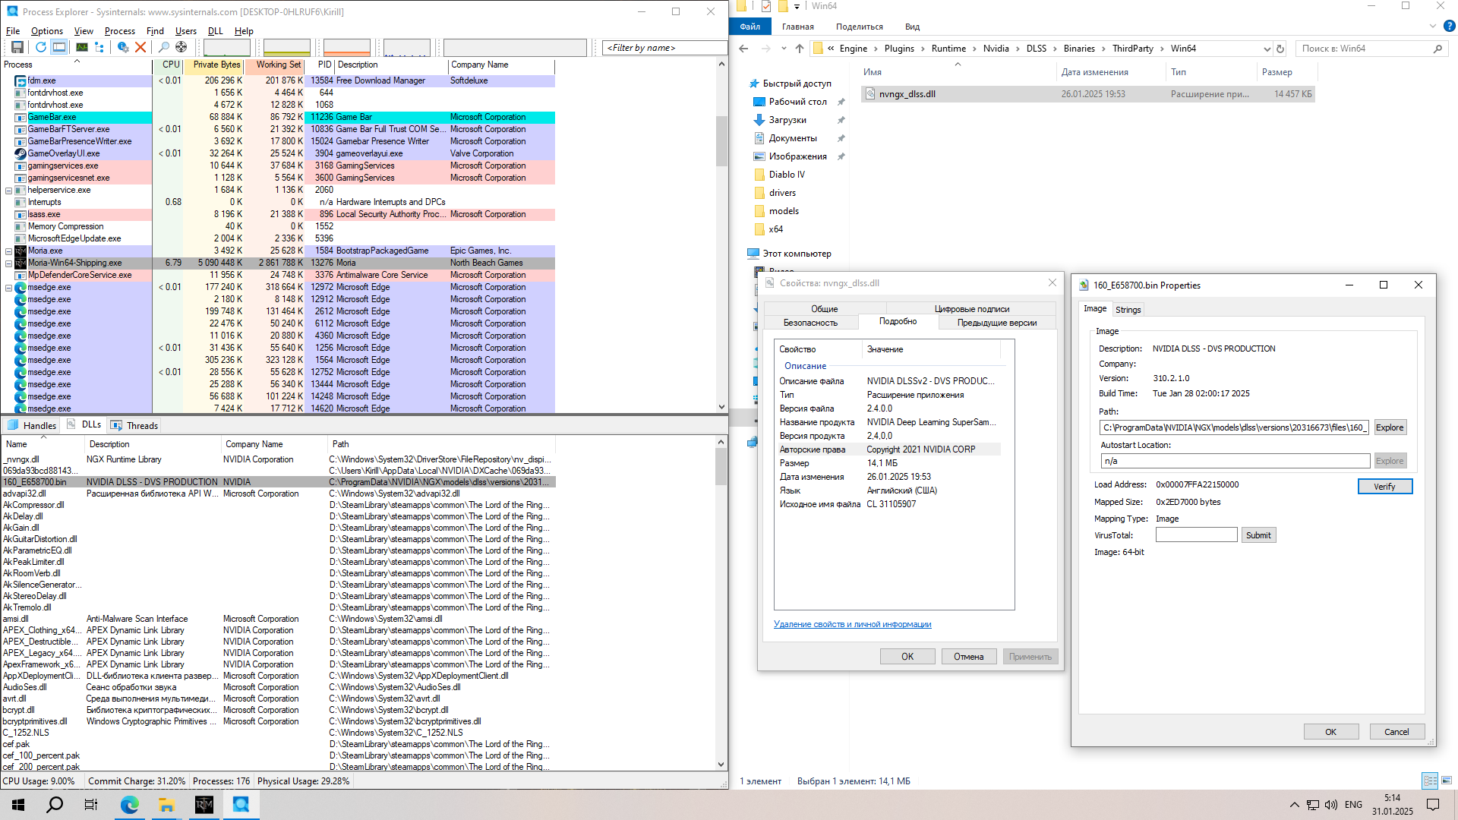
Task: Click the Save toolbar icon
Action: click(x=17, y=47)
